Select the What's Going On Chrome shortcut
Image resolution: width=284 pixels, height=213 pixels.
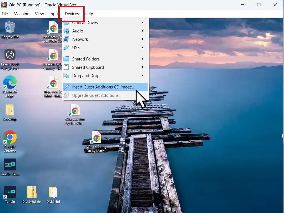tap(97, 138)
